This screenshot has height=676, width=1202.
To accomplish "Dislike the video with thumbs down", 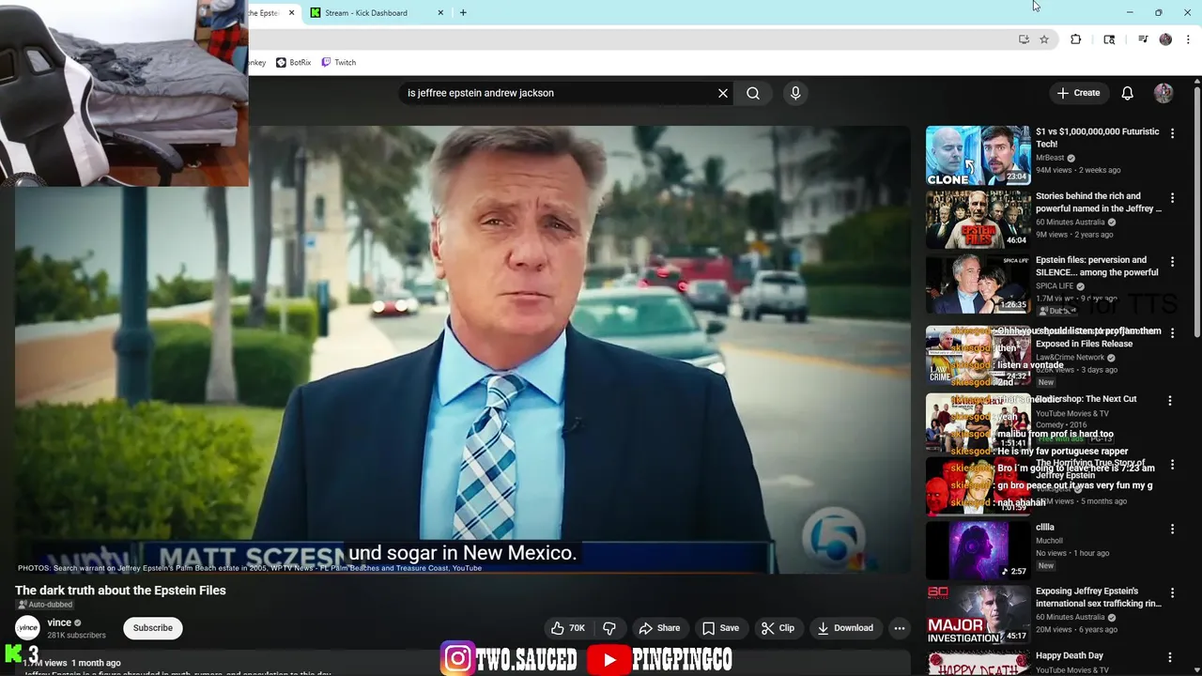I will 609,628.
